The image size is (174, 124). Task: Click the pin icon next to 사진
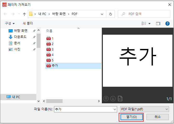(34, 49)
